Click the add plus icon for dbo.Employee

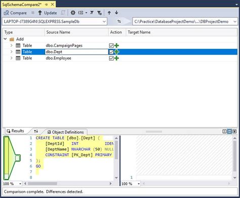tap(116, 58)
